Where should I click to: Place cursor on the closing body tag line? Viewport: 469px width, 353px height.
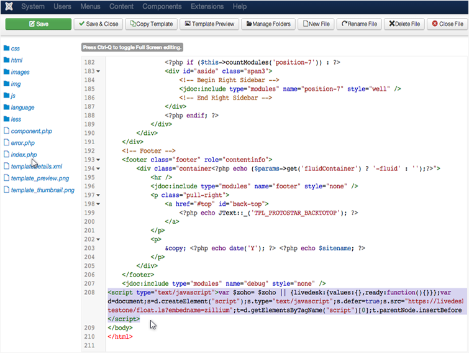click(x=121, y=328)
